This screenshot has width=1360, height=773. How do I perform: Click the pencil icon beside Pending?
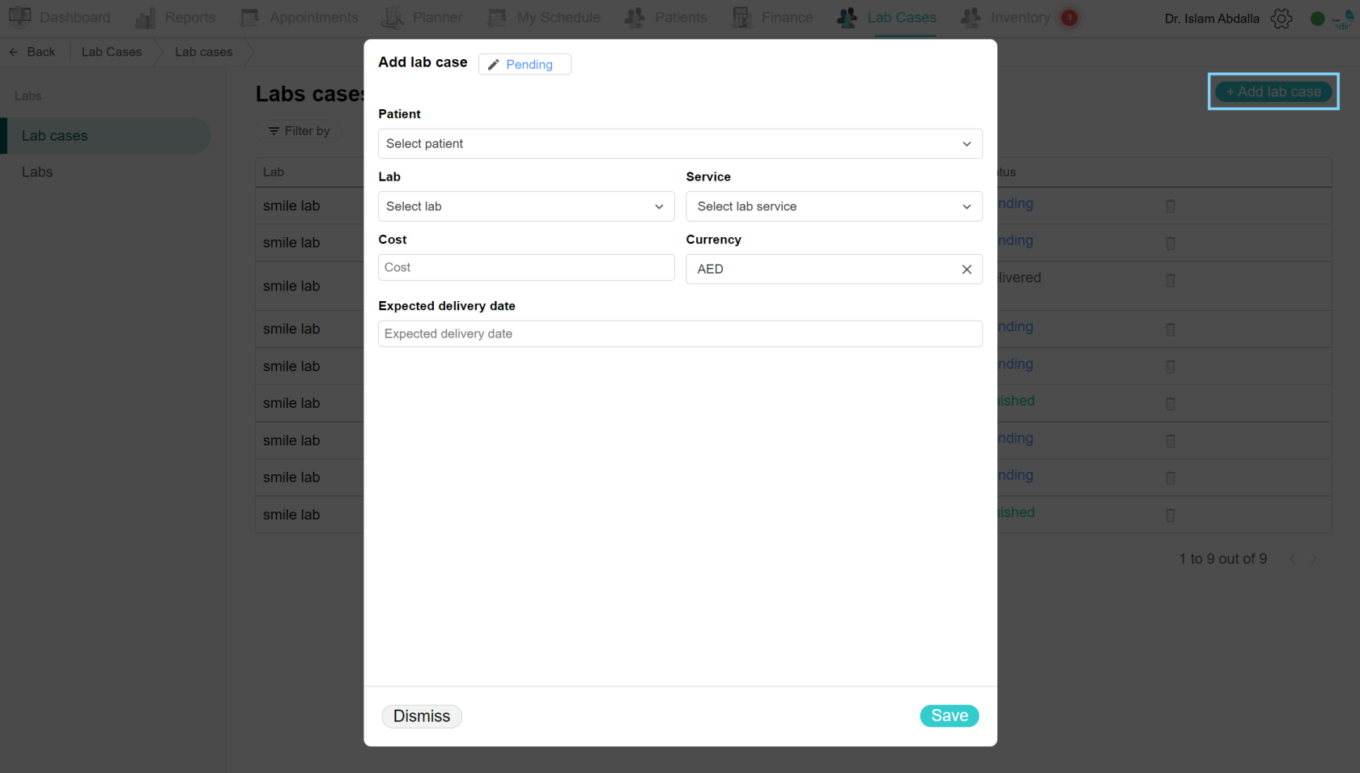(x=493, y=65)
